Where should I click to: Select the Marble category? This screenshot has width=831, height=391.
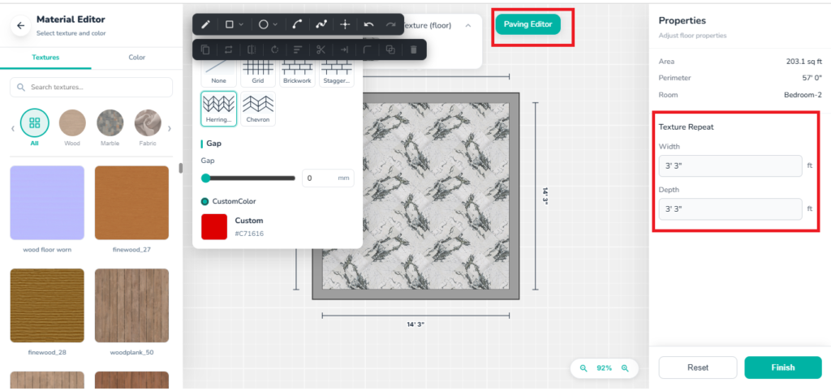coord(110,127)
